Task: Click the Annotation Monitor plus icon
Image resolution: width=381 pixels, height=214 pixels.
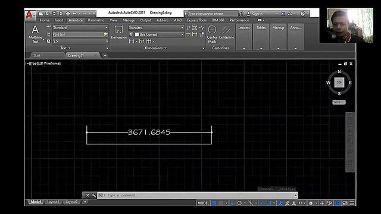Action: 322,203
